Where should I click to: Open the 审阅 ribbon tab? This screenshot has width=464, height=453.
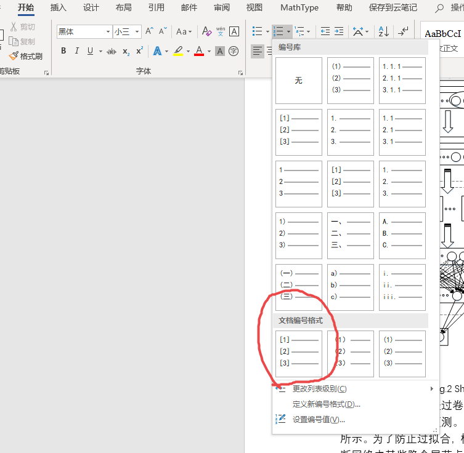222,7
